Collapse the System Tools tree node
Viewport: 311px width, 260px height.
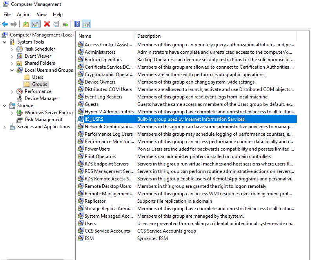coord(5,42)
